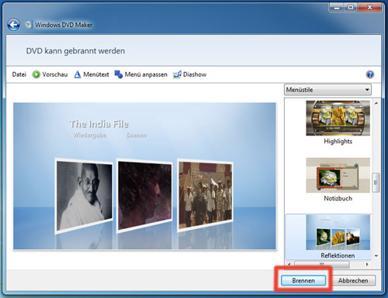Close the DVD Maker window
Viewport: 388px width, 298px height.
[x=369, y=8]
